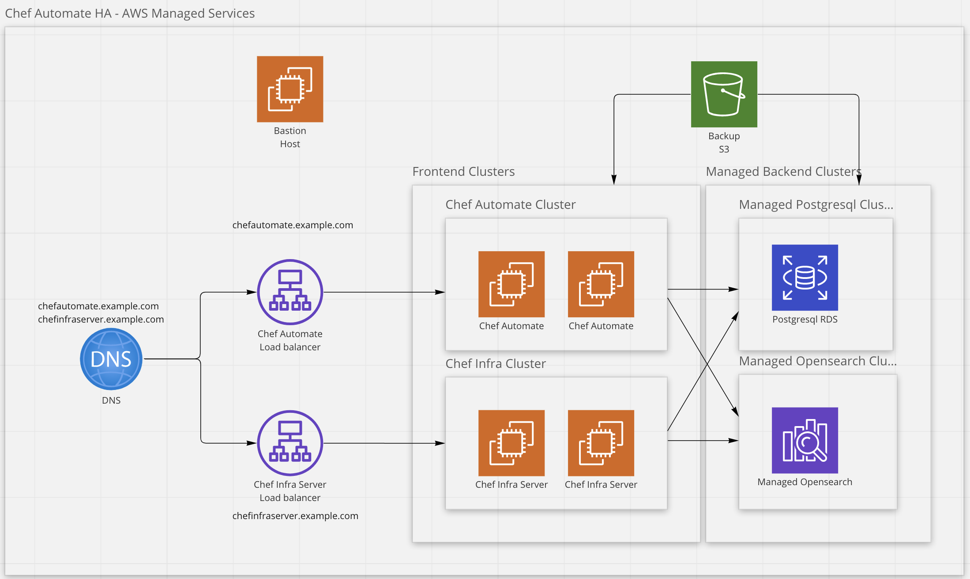This screenshot has width=970, height=579.
Task: Select the diagram title 'Chef Automate HA - AWS Managed Services'
Action: point(130,13)
